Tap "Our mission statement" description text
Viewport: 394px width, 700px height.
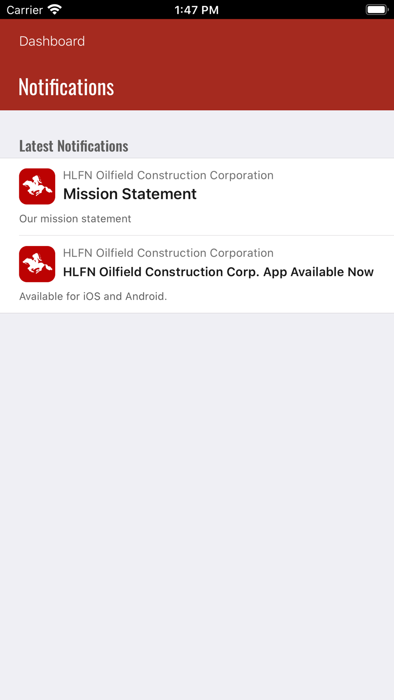pyautogui.click(x=75, y=219)
